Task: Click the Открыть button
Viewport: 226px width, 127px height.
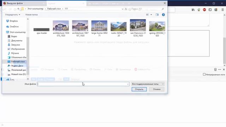Action: tap(139, 89)
